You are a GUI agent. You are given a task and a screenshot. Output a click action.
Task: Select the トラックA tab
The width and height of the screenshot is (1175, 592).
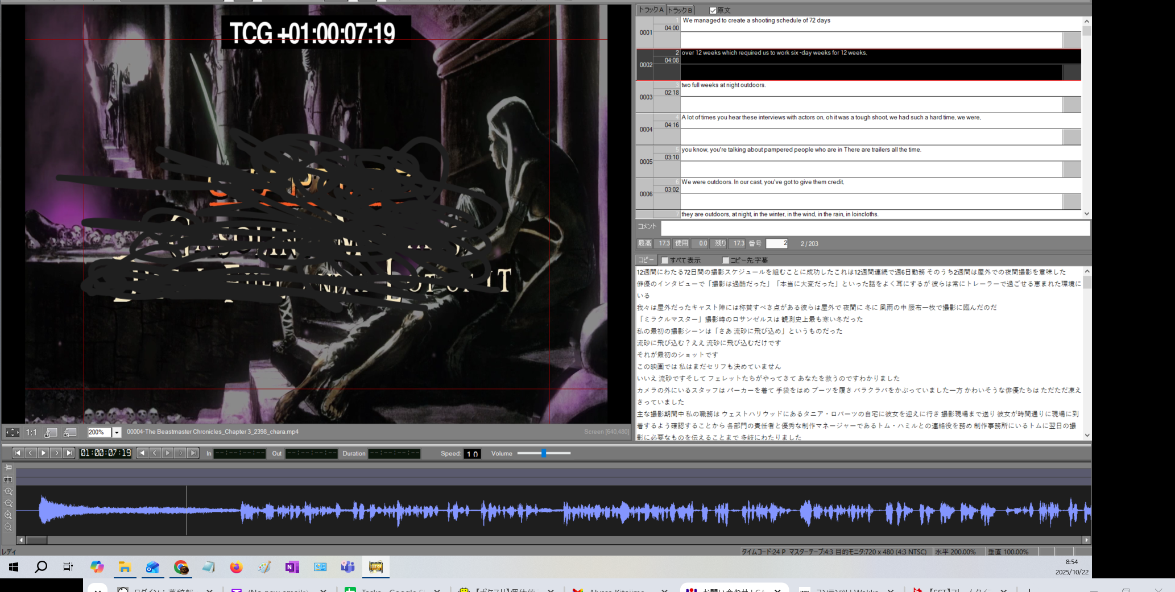click(x=651, y=10)
